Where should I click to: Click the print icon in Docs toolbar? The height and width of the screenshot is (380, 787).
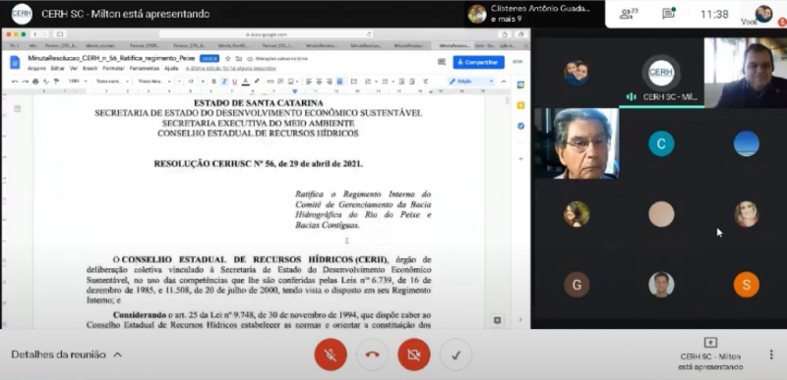click(35, 81)
